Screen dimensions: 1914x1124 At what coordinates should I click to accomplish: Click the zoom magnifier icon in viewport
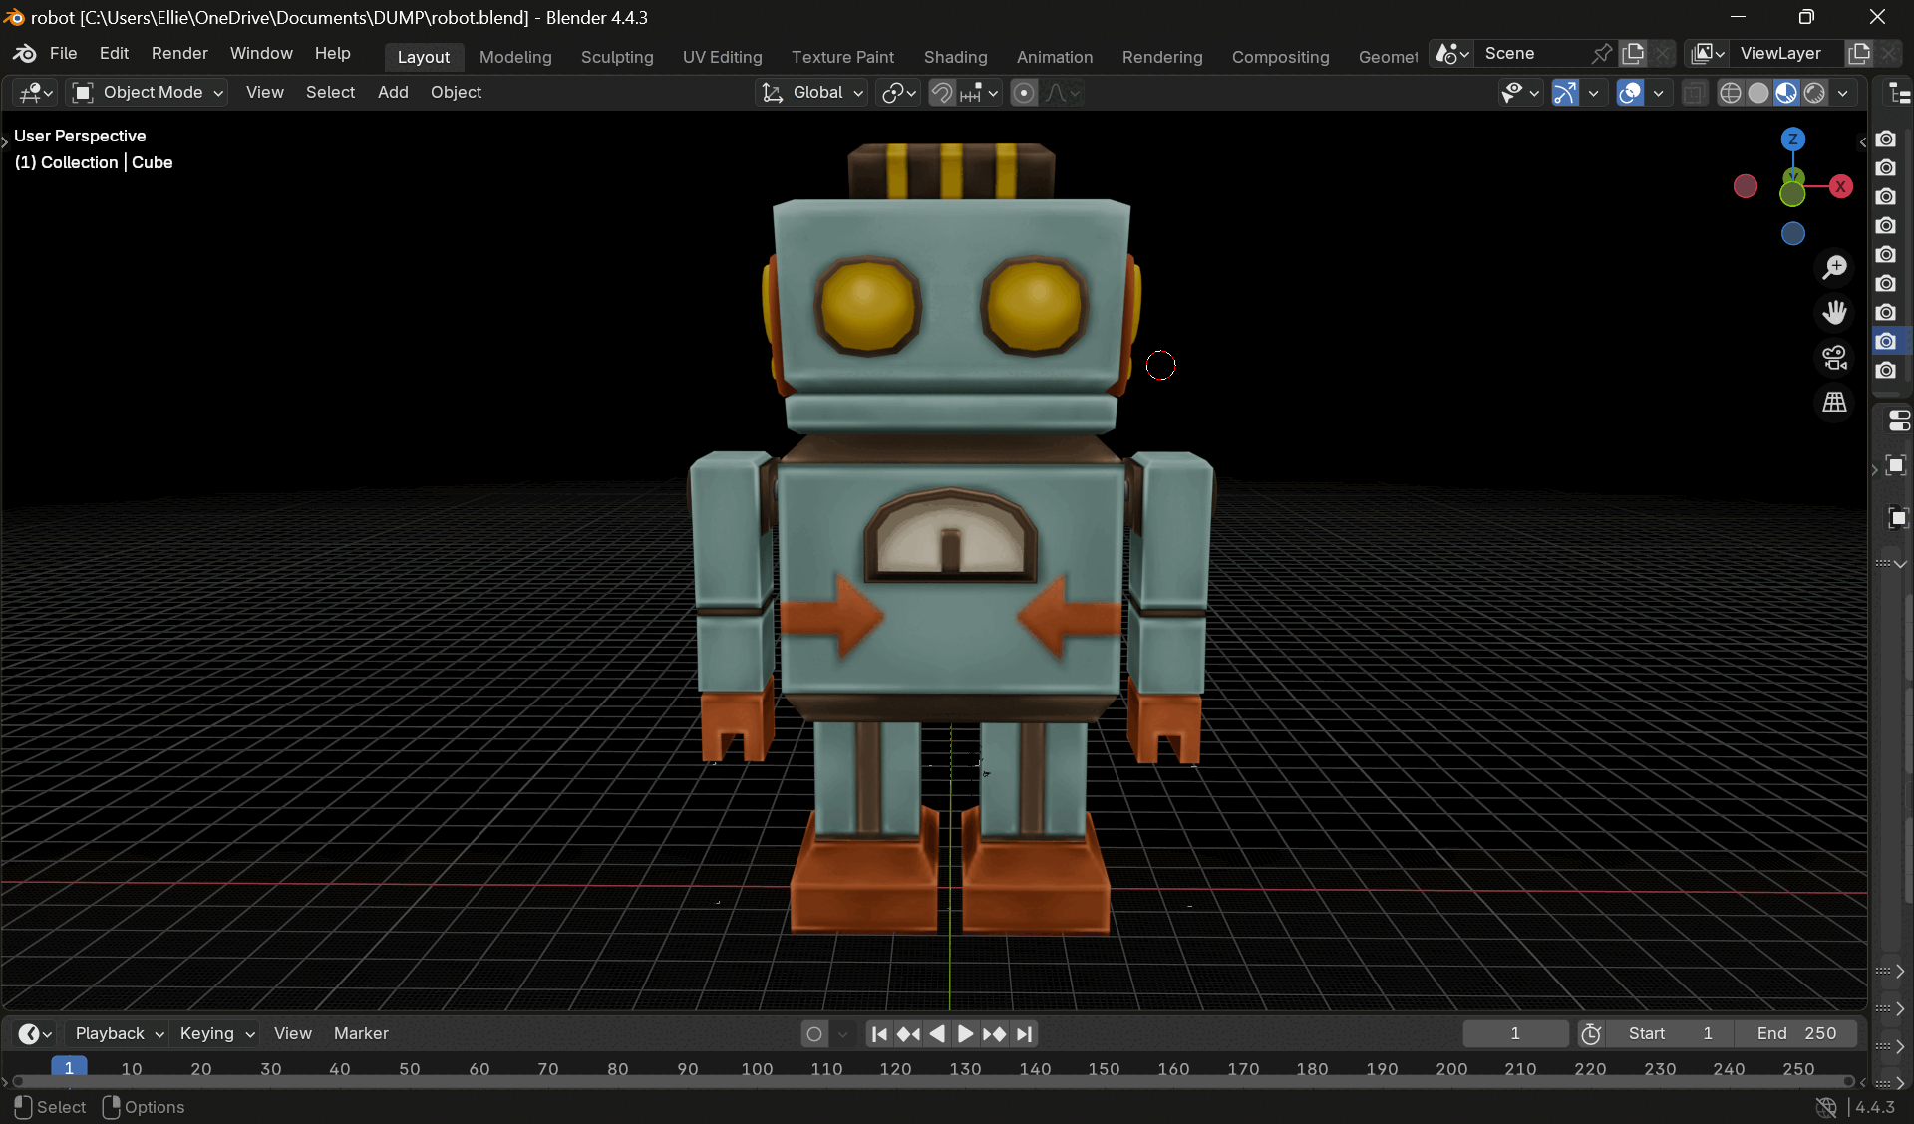pos(1834,267)
